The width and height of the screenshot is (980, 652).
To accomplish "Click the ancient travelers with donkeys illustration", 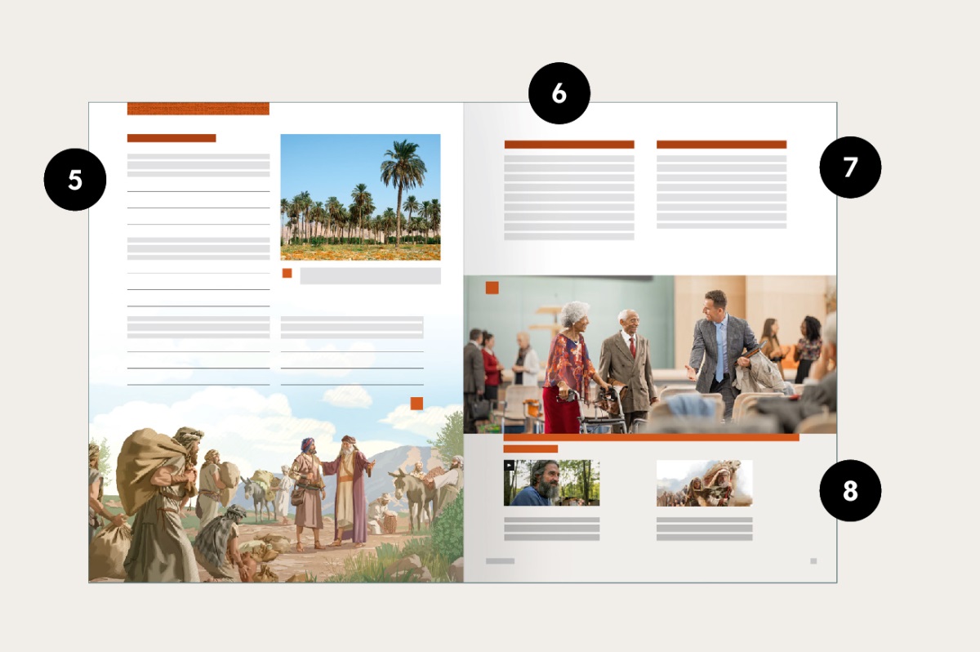I will pyautogui.click(x=275, y=498).
